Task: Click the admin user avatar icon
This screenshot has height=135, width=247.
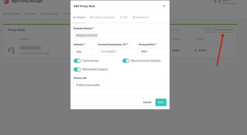Action: point(217,2)
